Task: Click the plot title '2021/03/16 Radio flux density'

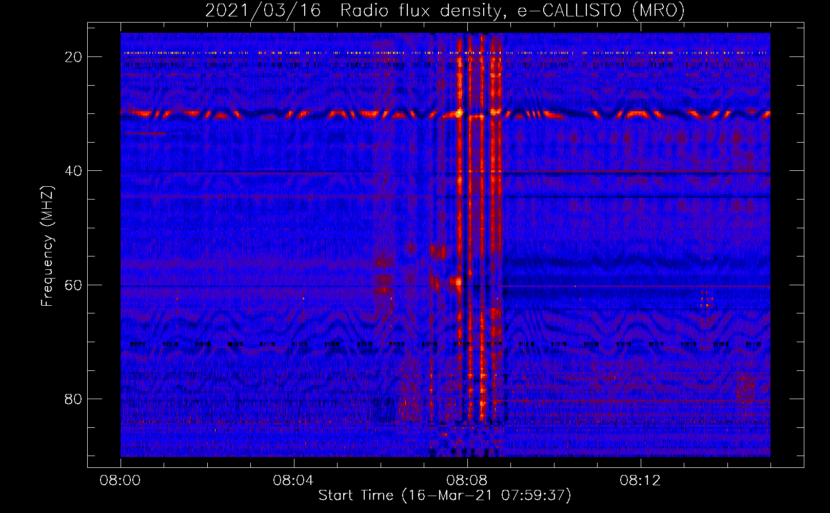Action: [445, 10]
